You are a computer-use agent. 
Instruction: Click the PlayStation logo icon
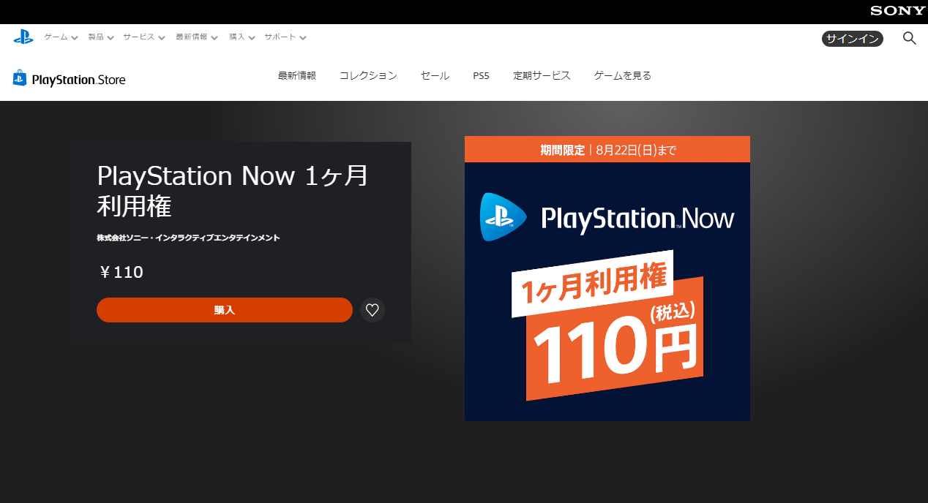23,37
